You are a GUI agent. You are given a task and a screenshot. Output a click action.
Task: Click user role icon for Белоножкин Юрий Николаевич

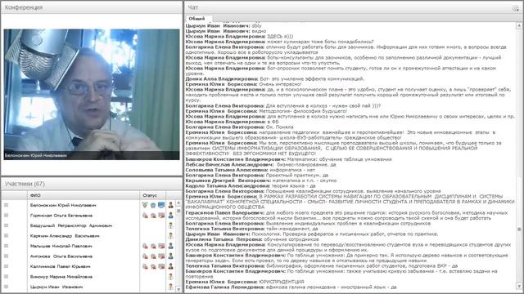(171, 205)
